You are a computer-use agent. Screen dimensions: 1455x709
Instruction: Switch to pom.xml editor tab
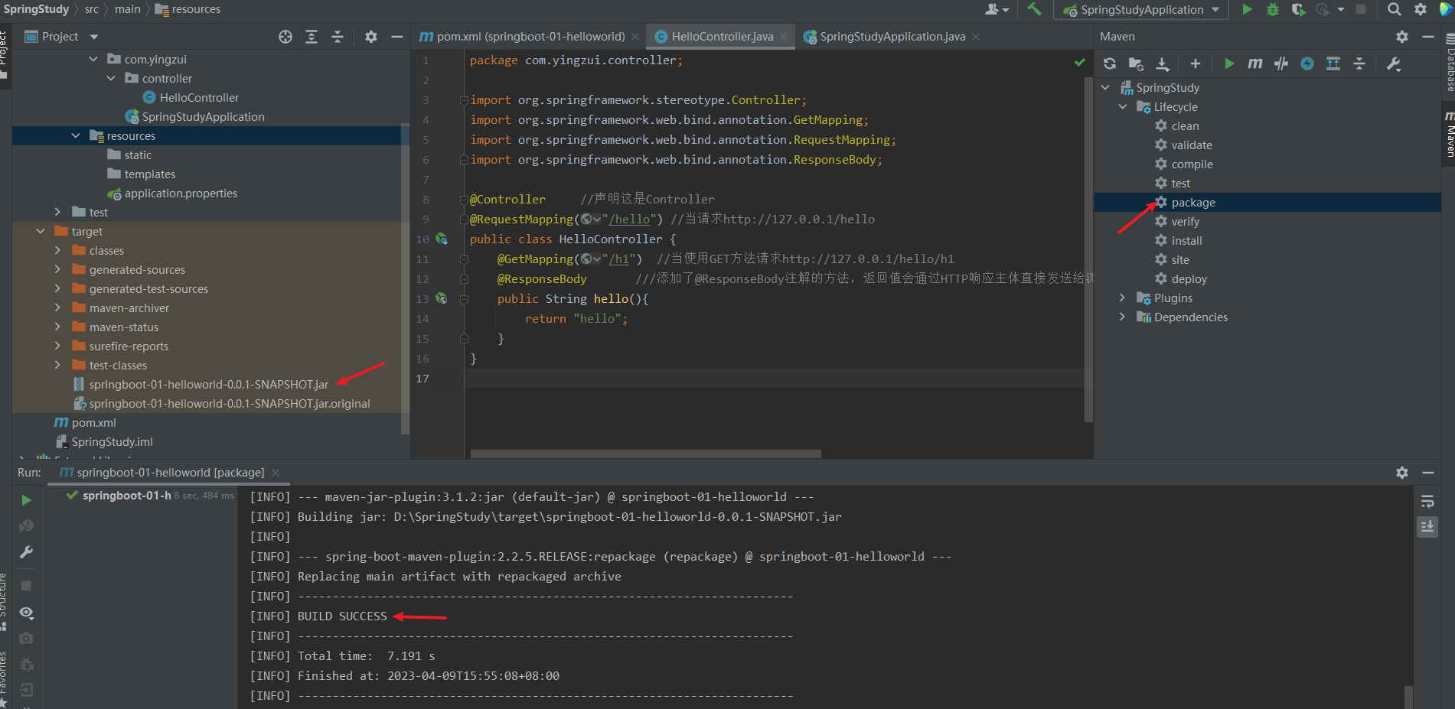tap(530, 37)
